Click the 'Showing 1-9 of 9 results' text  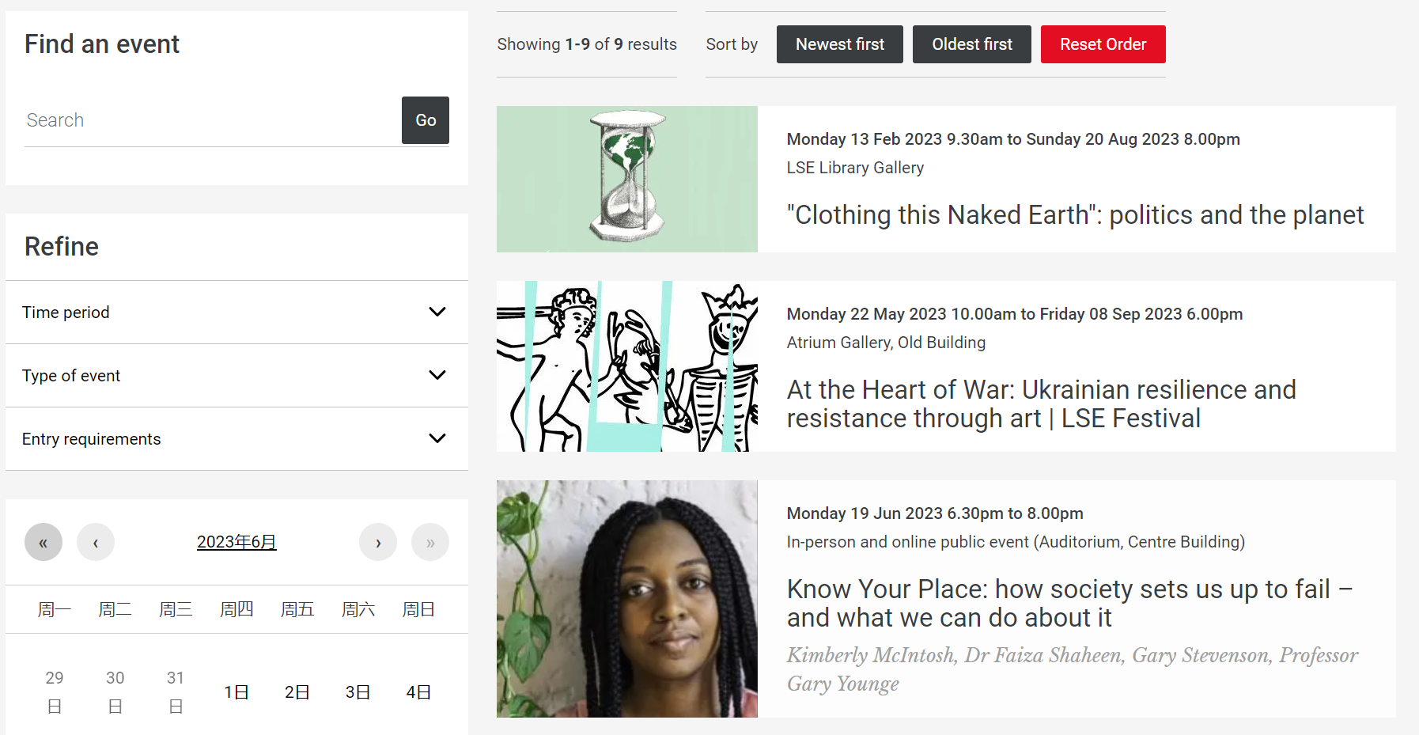pyautogui.click(x=587, y=44)
